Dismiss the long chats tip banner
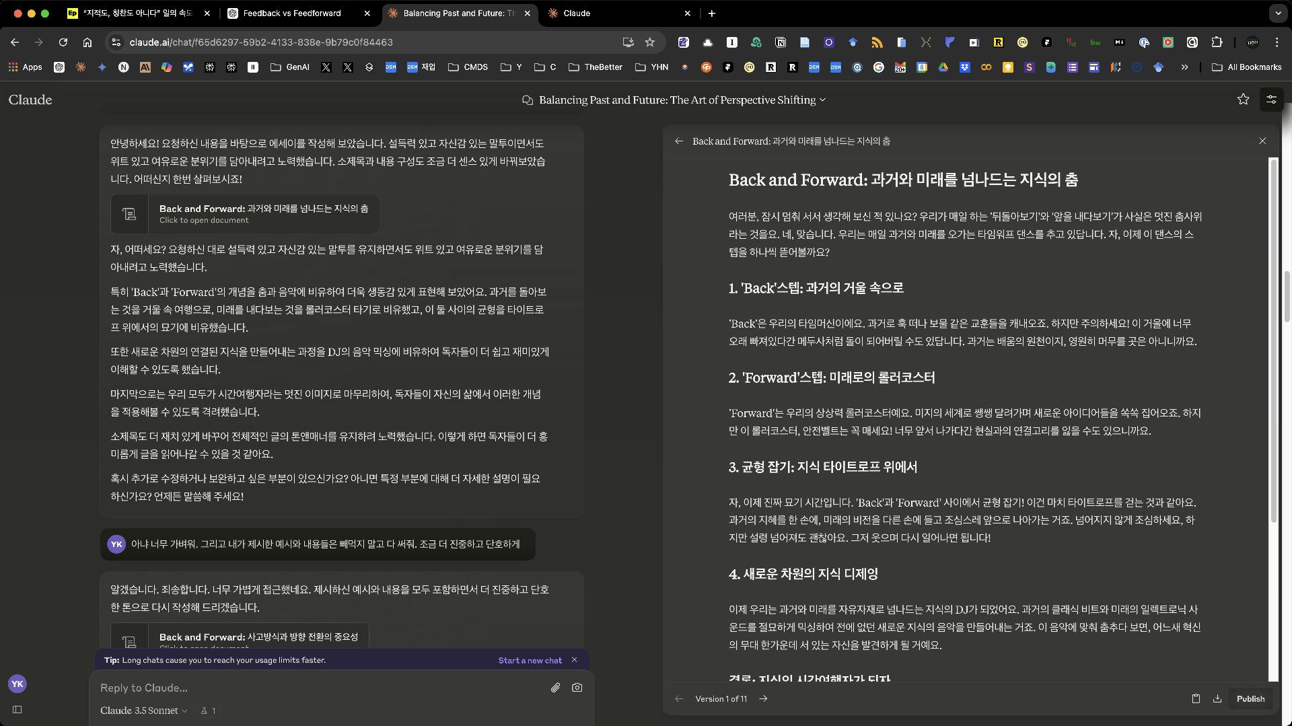The height and width of the screenshot is (726, 1292). (x=574, y=660)
